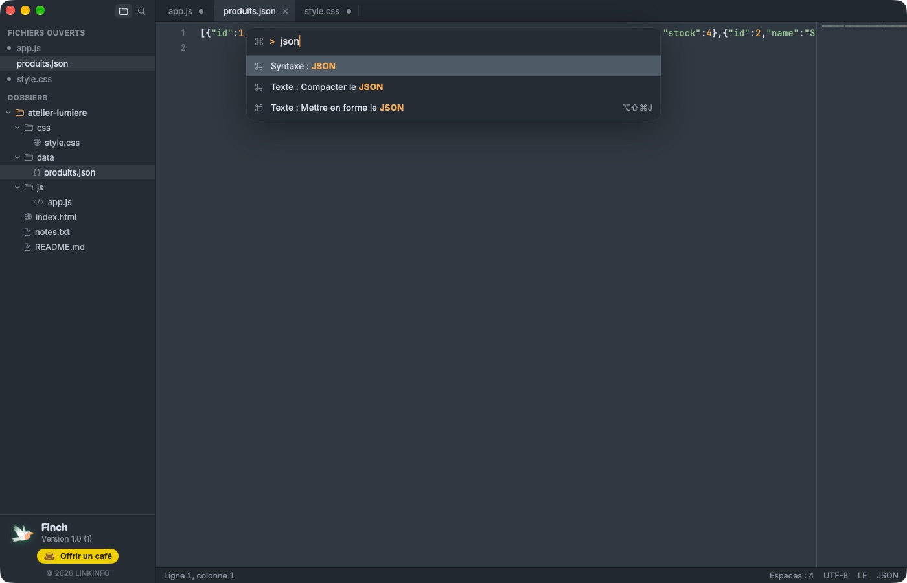Click the folder icon in sidebar header
The width and height of the screenshot is (907, 583).
[x=124, y=11]
